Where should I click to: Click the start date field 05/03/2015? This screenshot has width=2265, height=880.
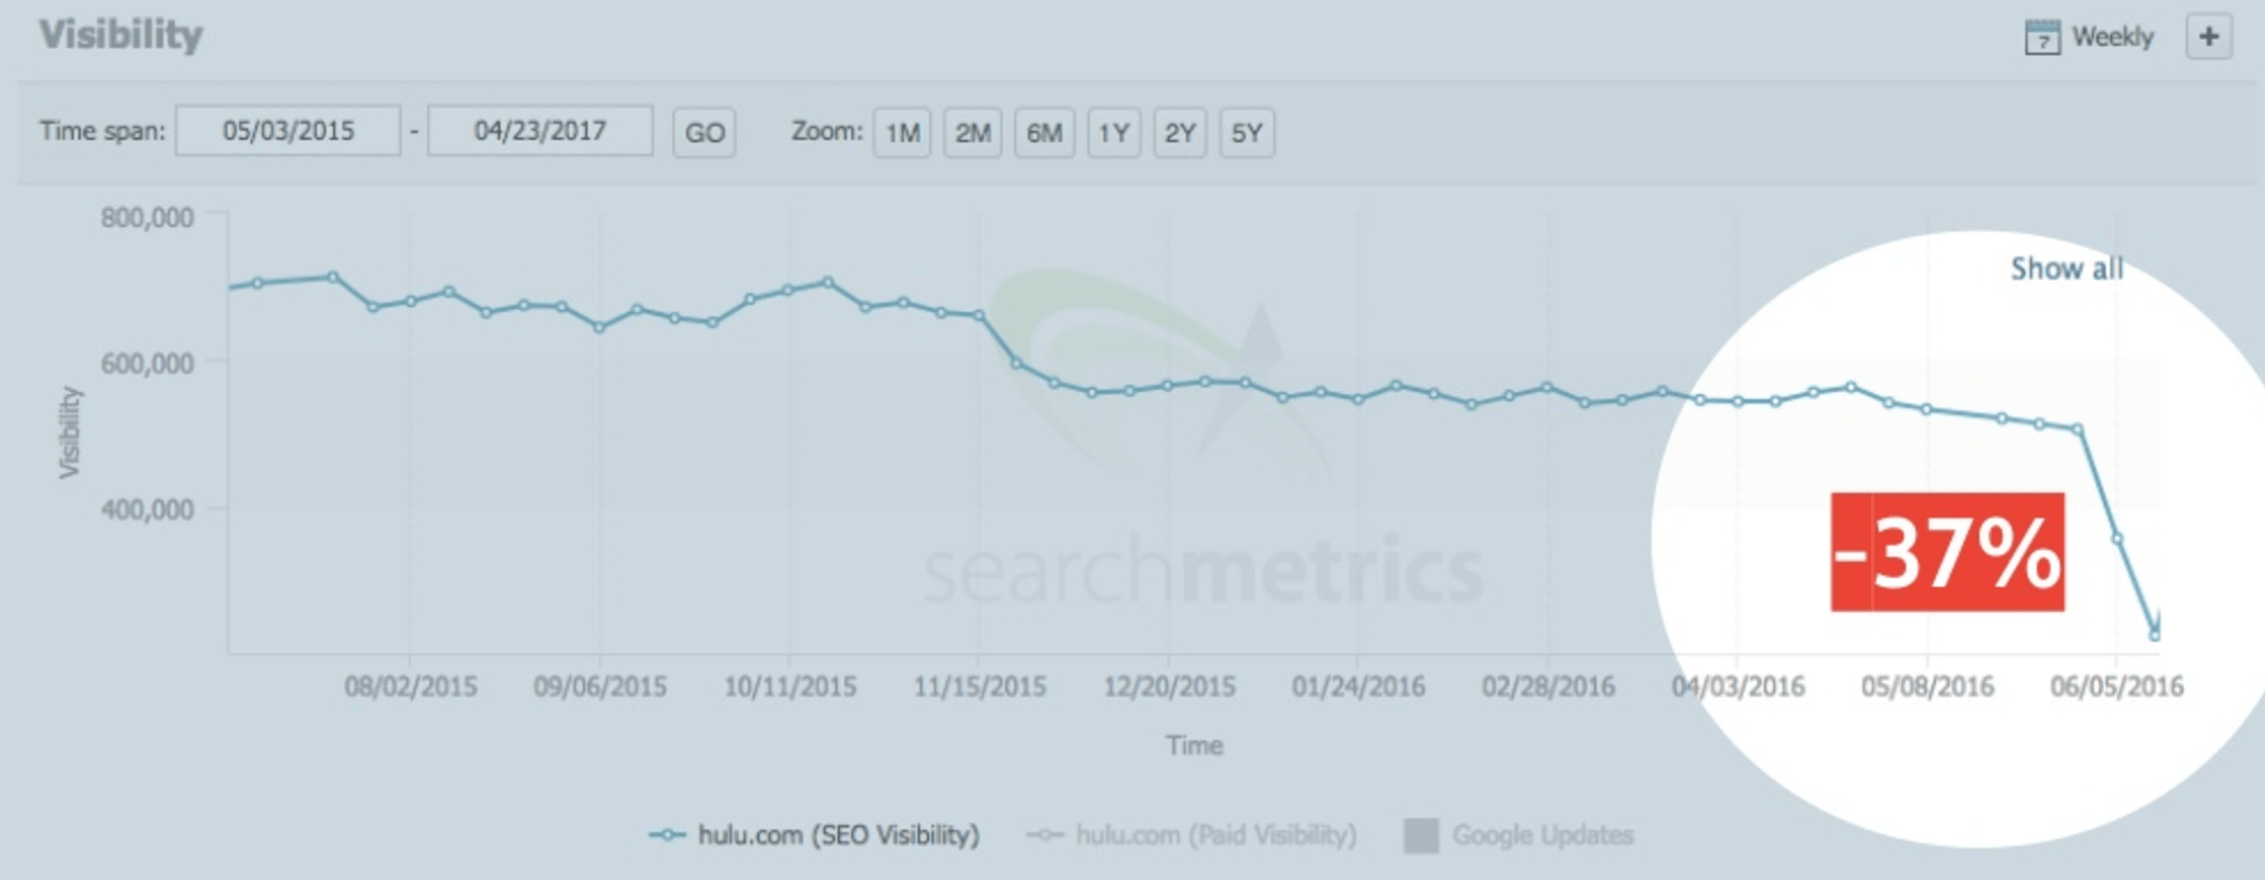[288, 131]
